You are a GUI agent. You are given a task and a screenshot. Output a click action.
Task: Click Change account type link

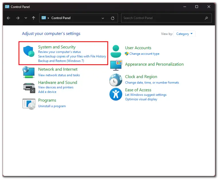(x=144, y=54)
